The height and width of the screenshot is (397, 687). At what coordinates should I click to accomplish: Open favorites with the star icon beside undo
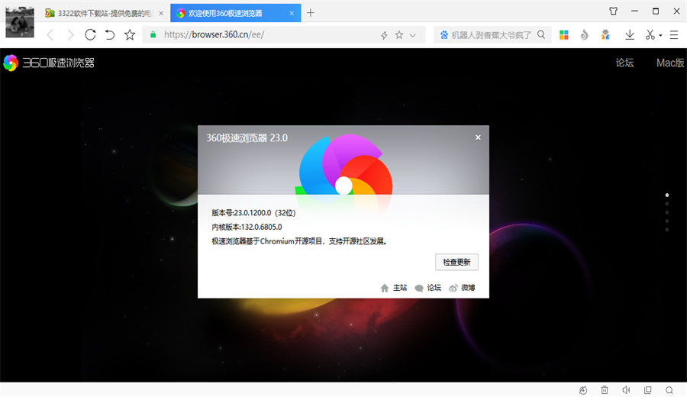130,34
